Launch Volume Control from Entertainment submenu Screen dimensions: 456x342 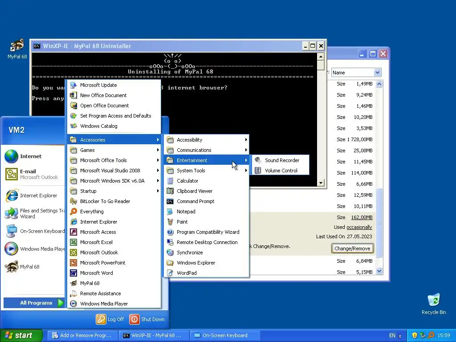(280, 171)
